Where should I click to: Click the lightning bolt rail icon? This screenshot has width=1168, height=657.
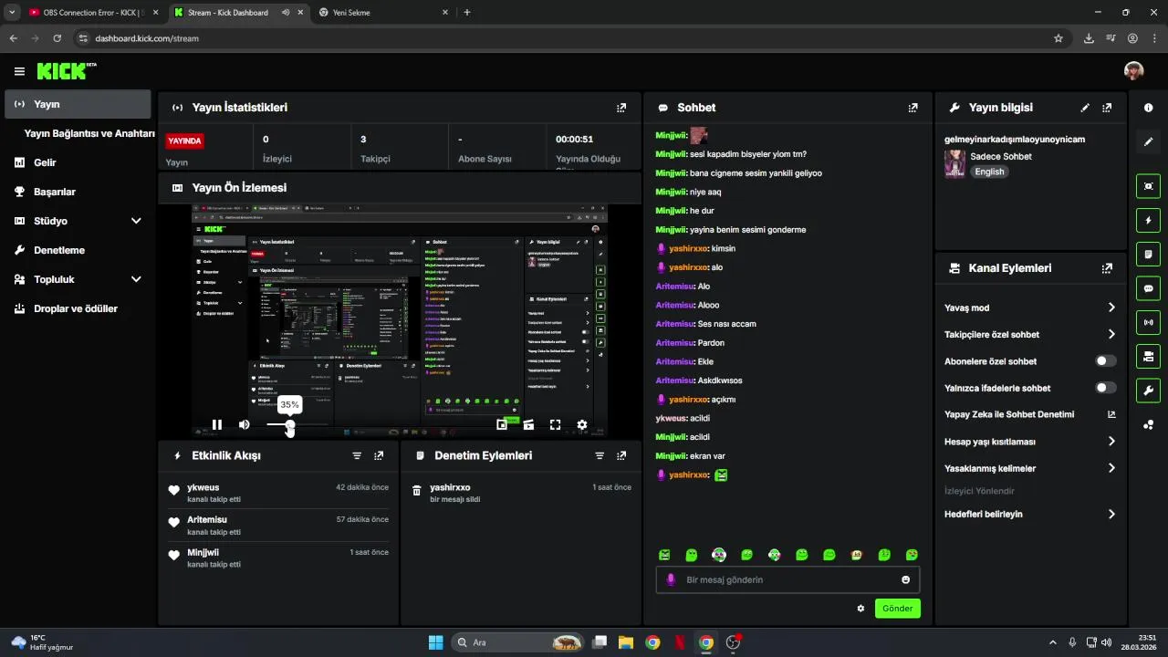click(1148, 220)
